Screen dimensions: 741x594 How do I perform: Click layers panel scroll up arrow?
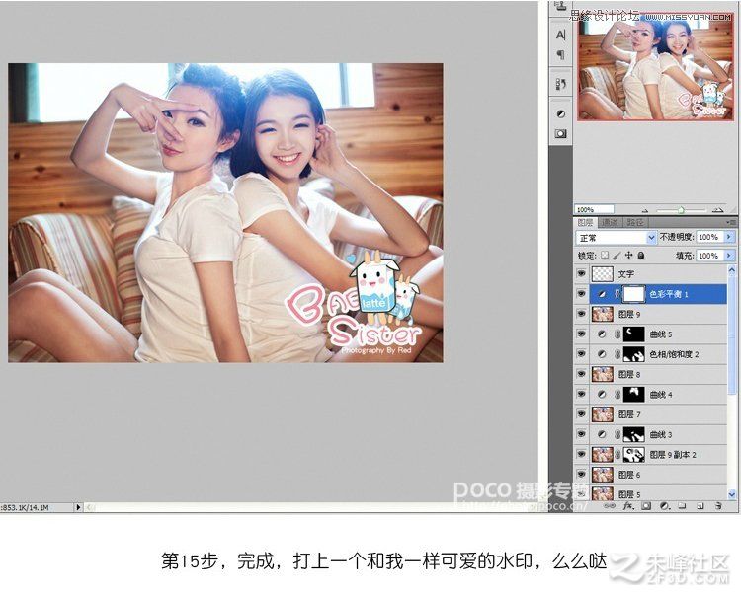click(x=732, y=270)
